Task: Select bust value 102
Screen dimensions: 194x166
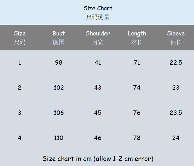Action: tap(59, 88)
